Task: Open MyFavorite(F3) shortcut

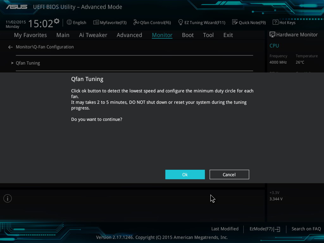Action: tap(110, 22)
